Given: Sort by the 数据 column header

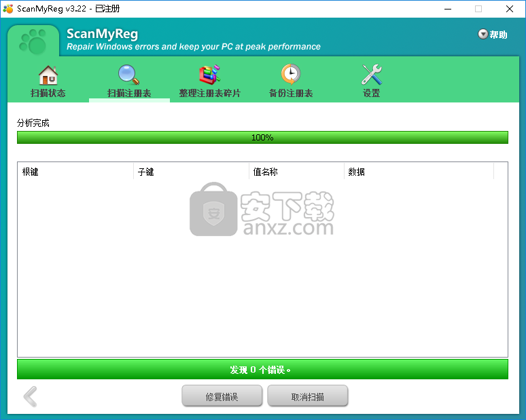Looking at the screenshot, I should pos(419,172).
